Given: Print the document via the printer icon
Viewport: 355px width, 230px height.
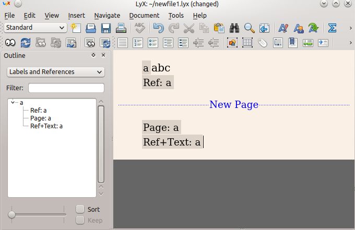Looking at the screenshot, I should tap(121, 28).
